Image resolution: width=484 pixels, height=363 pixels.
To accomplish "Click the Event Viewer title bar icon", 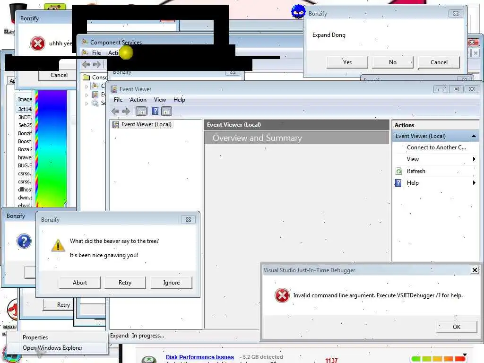I will (x=114, y=89).
